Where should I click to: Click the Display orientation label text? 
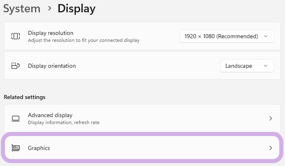pyautogui.click(x=52, y=66)
